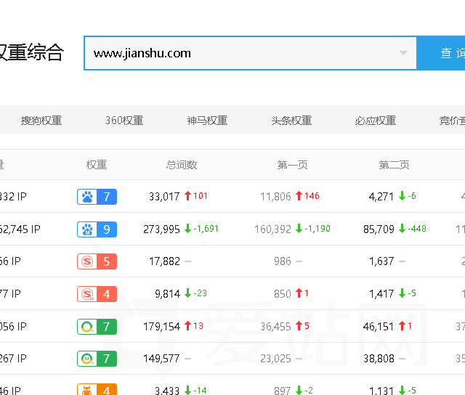
Task: Open the domain input dropdown arrow
Action: tap(403, 53)
